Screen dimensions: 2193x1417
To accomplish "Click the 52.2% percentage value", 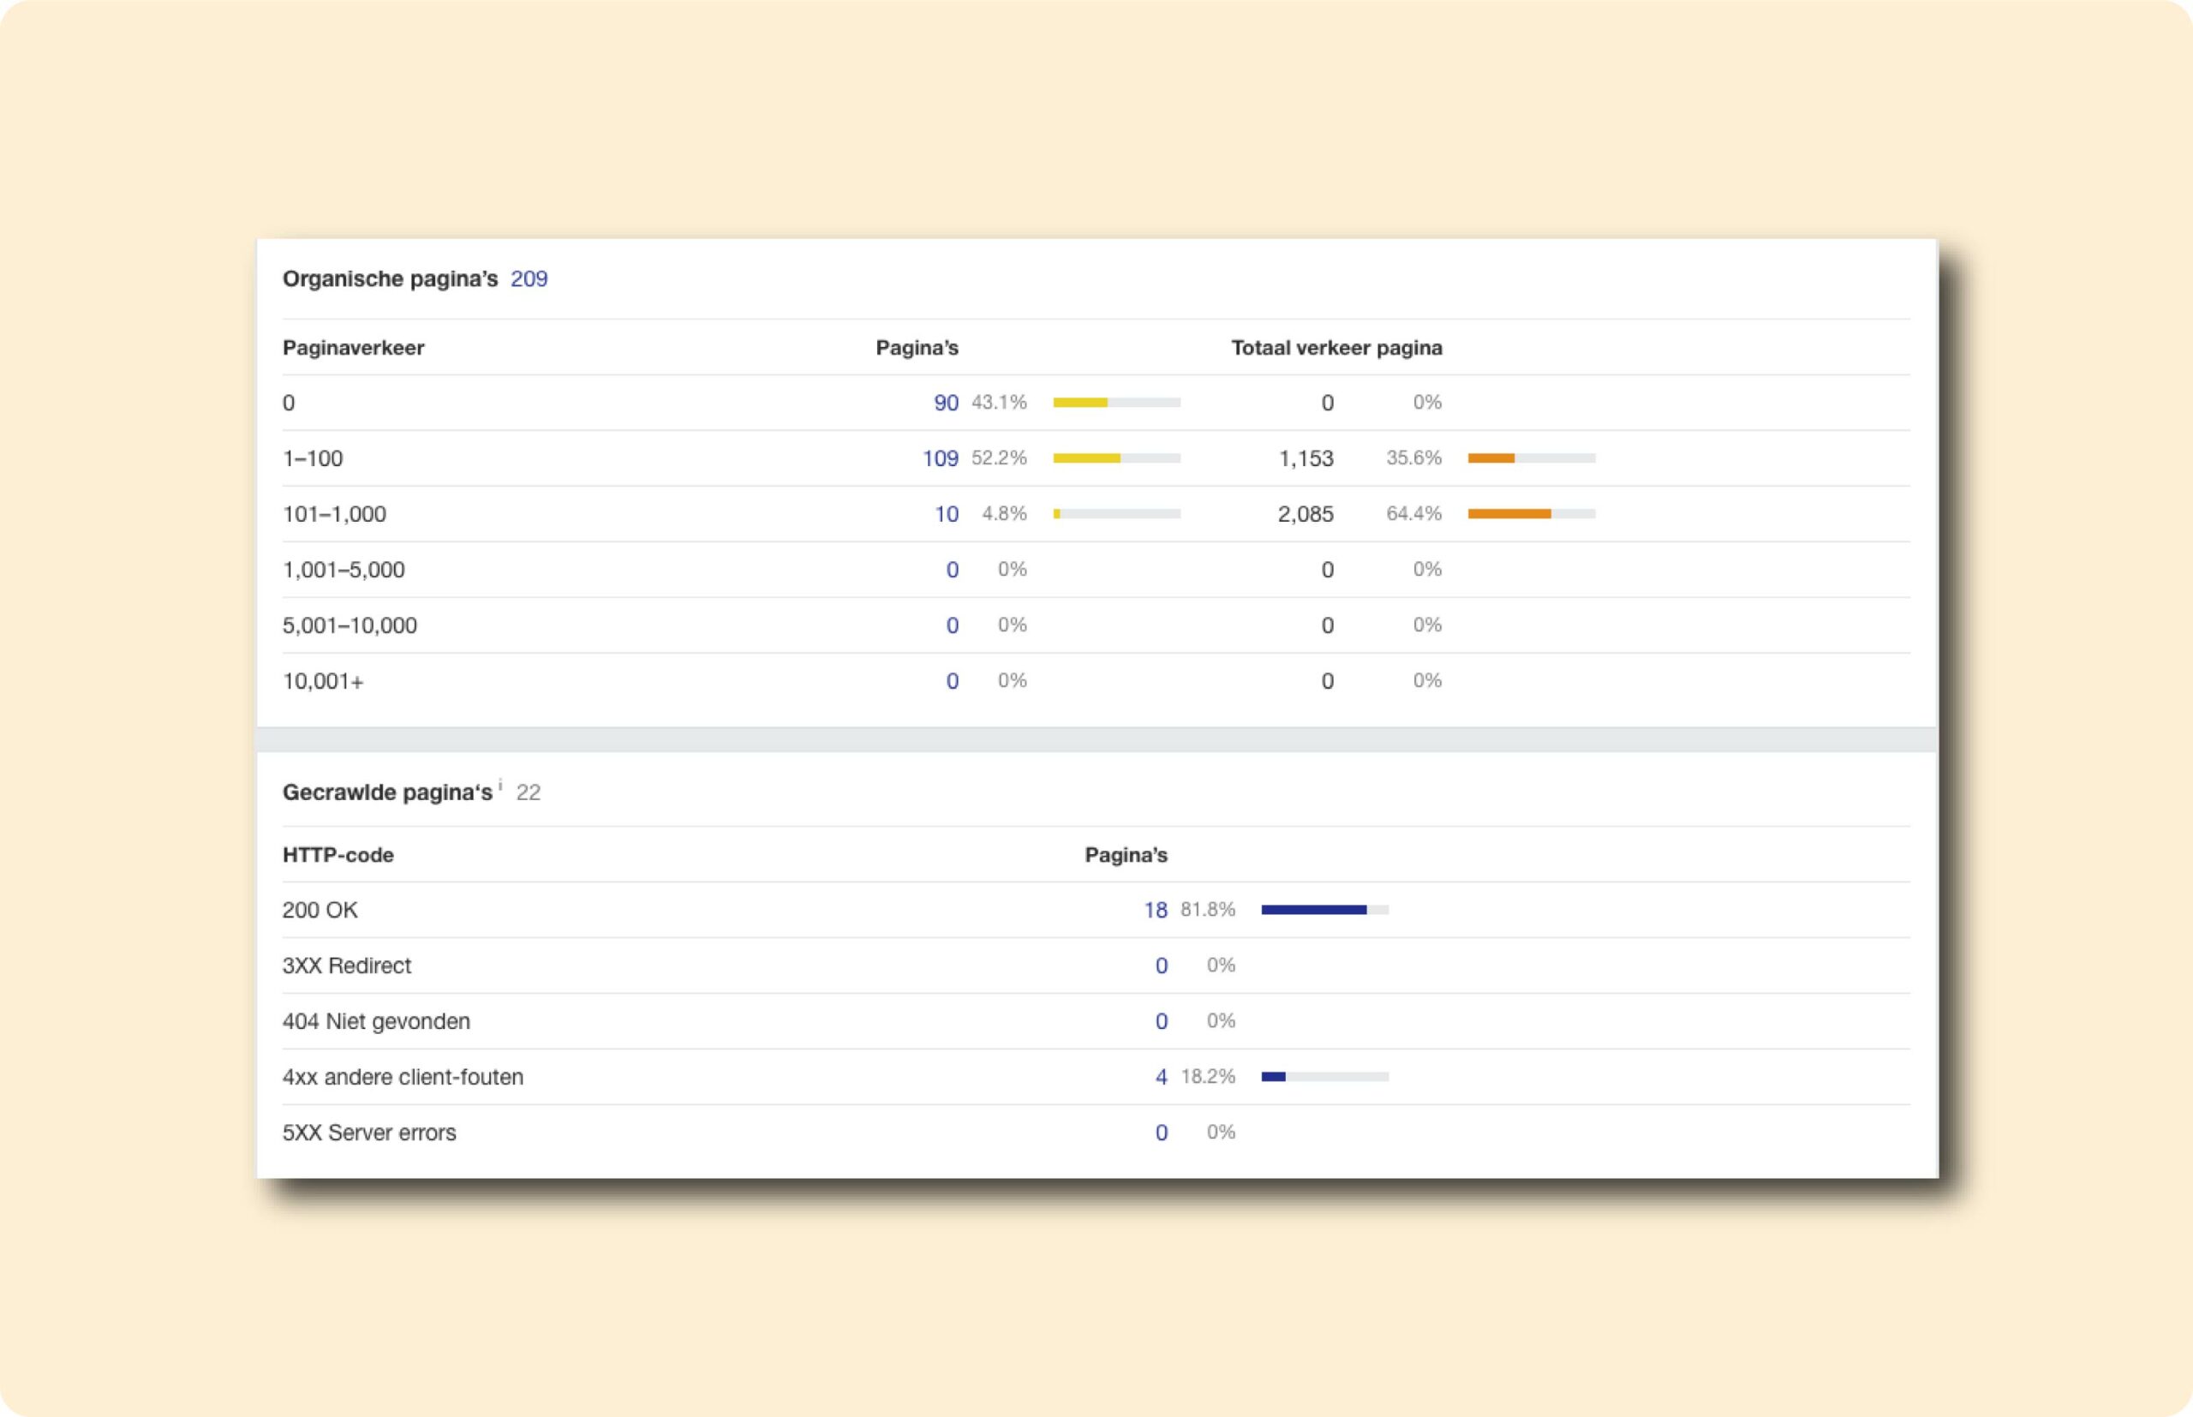I will pyautogui.click(x=999, y=458).
